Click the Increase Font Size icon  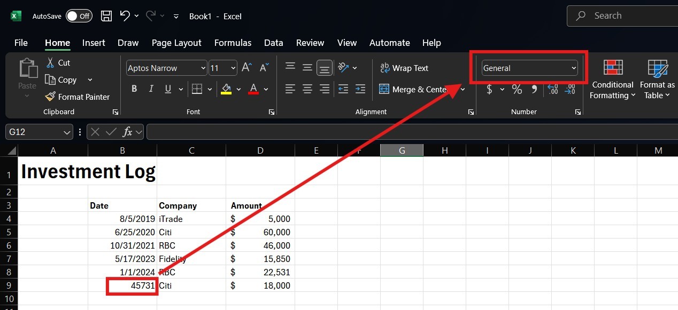[x=246, y=68]
